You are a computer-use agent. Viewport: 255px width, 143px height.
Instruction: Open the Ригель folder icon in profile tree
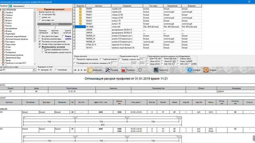pyautogui.click(x=3, y=26)
